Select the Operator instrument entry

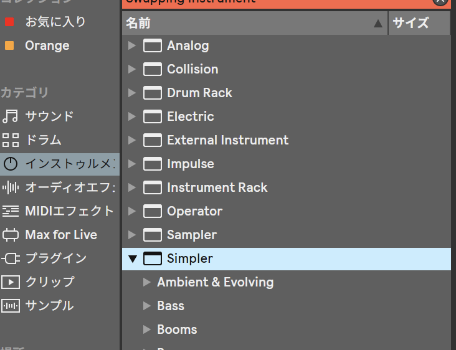coord(194,211)
